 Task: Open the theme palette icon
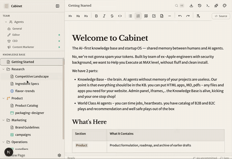[x=225, y=5]
